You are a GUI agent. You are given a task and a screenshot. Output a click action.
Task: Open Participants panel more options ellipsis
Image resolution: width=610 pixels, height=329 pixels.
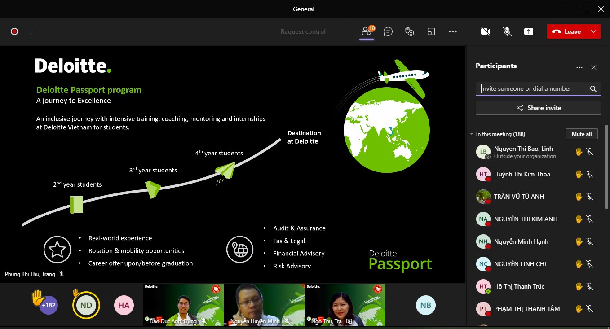pyautogui.click(x=579, y=67)
